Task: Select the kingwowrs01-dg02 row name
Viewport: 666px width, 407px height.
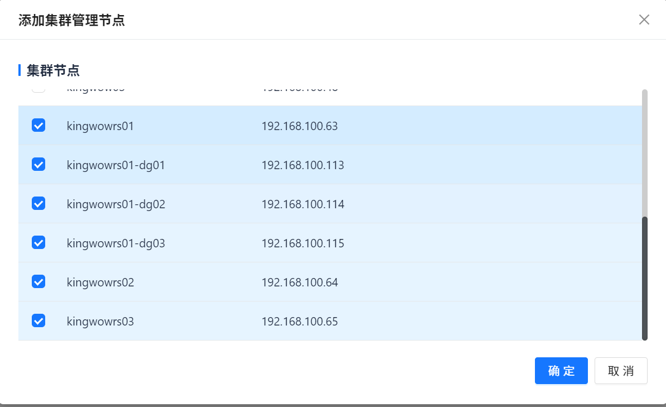Action: pyautogui.click(x=116, y=204)
